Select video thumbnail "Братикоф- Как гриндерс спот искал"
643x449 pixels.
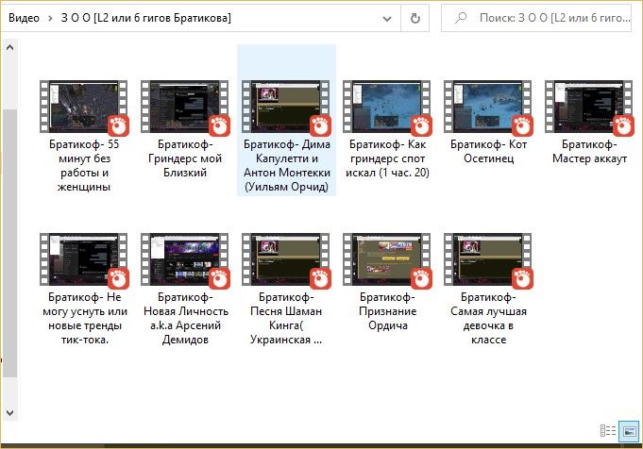[x=387, y=107]
